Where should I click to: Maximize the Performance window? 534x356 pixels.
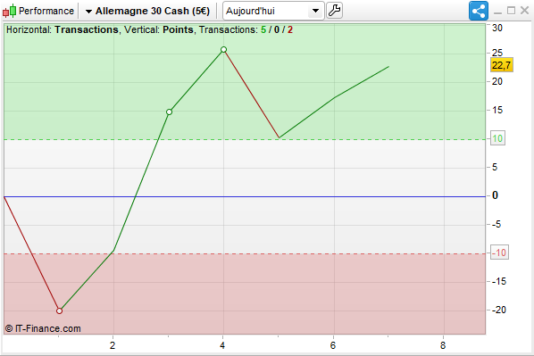pos(511,11)
